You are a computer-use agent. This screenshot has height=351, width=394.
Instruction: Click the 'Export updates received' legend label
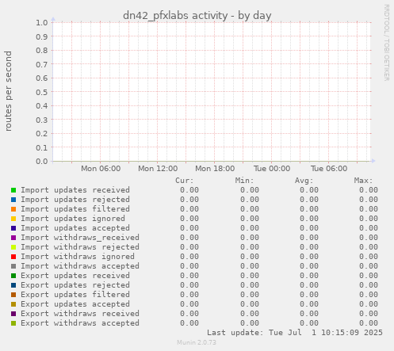(75, 276)
